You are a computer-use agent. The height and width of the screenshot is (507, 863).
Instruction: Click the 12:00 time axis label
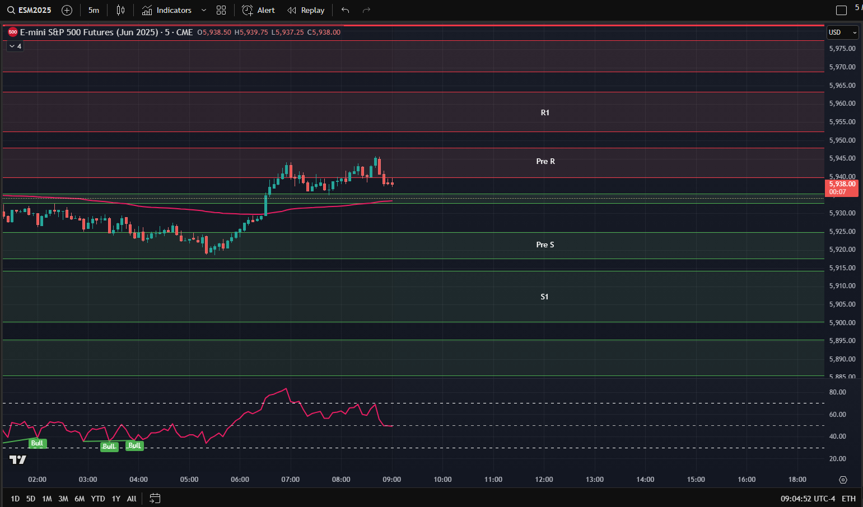coord(544,480)
